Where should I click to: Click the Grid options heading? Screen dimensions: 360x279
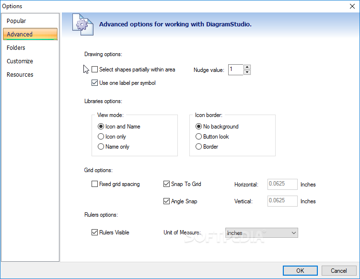(98, 170)
